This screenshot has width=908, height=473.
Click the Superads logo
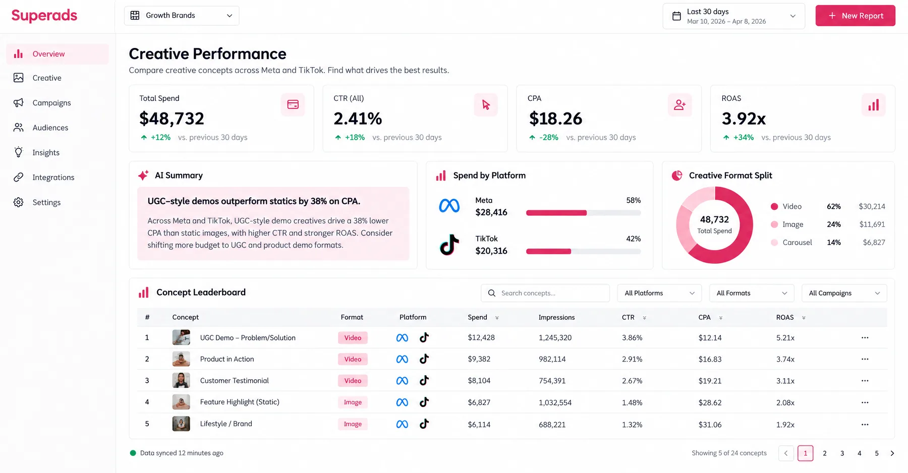click(44, 16)
